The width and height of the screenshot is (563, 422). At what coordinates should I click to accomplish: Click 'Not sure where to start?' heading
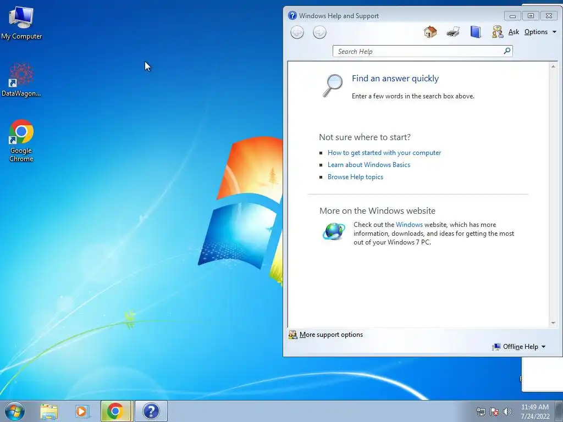pos(365,137)
